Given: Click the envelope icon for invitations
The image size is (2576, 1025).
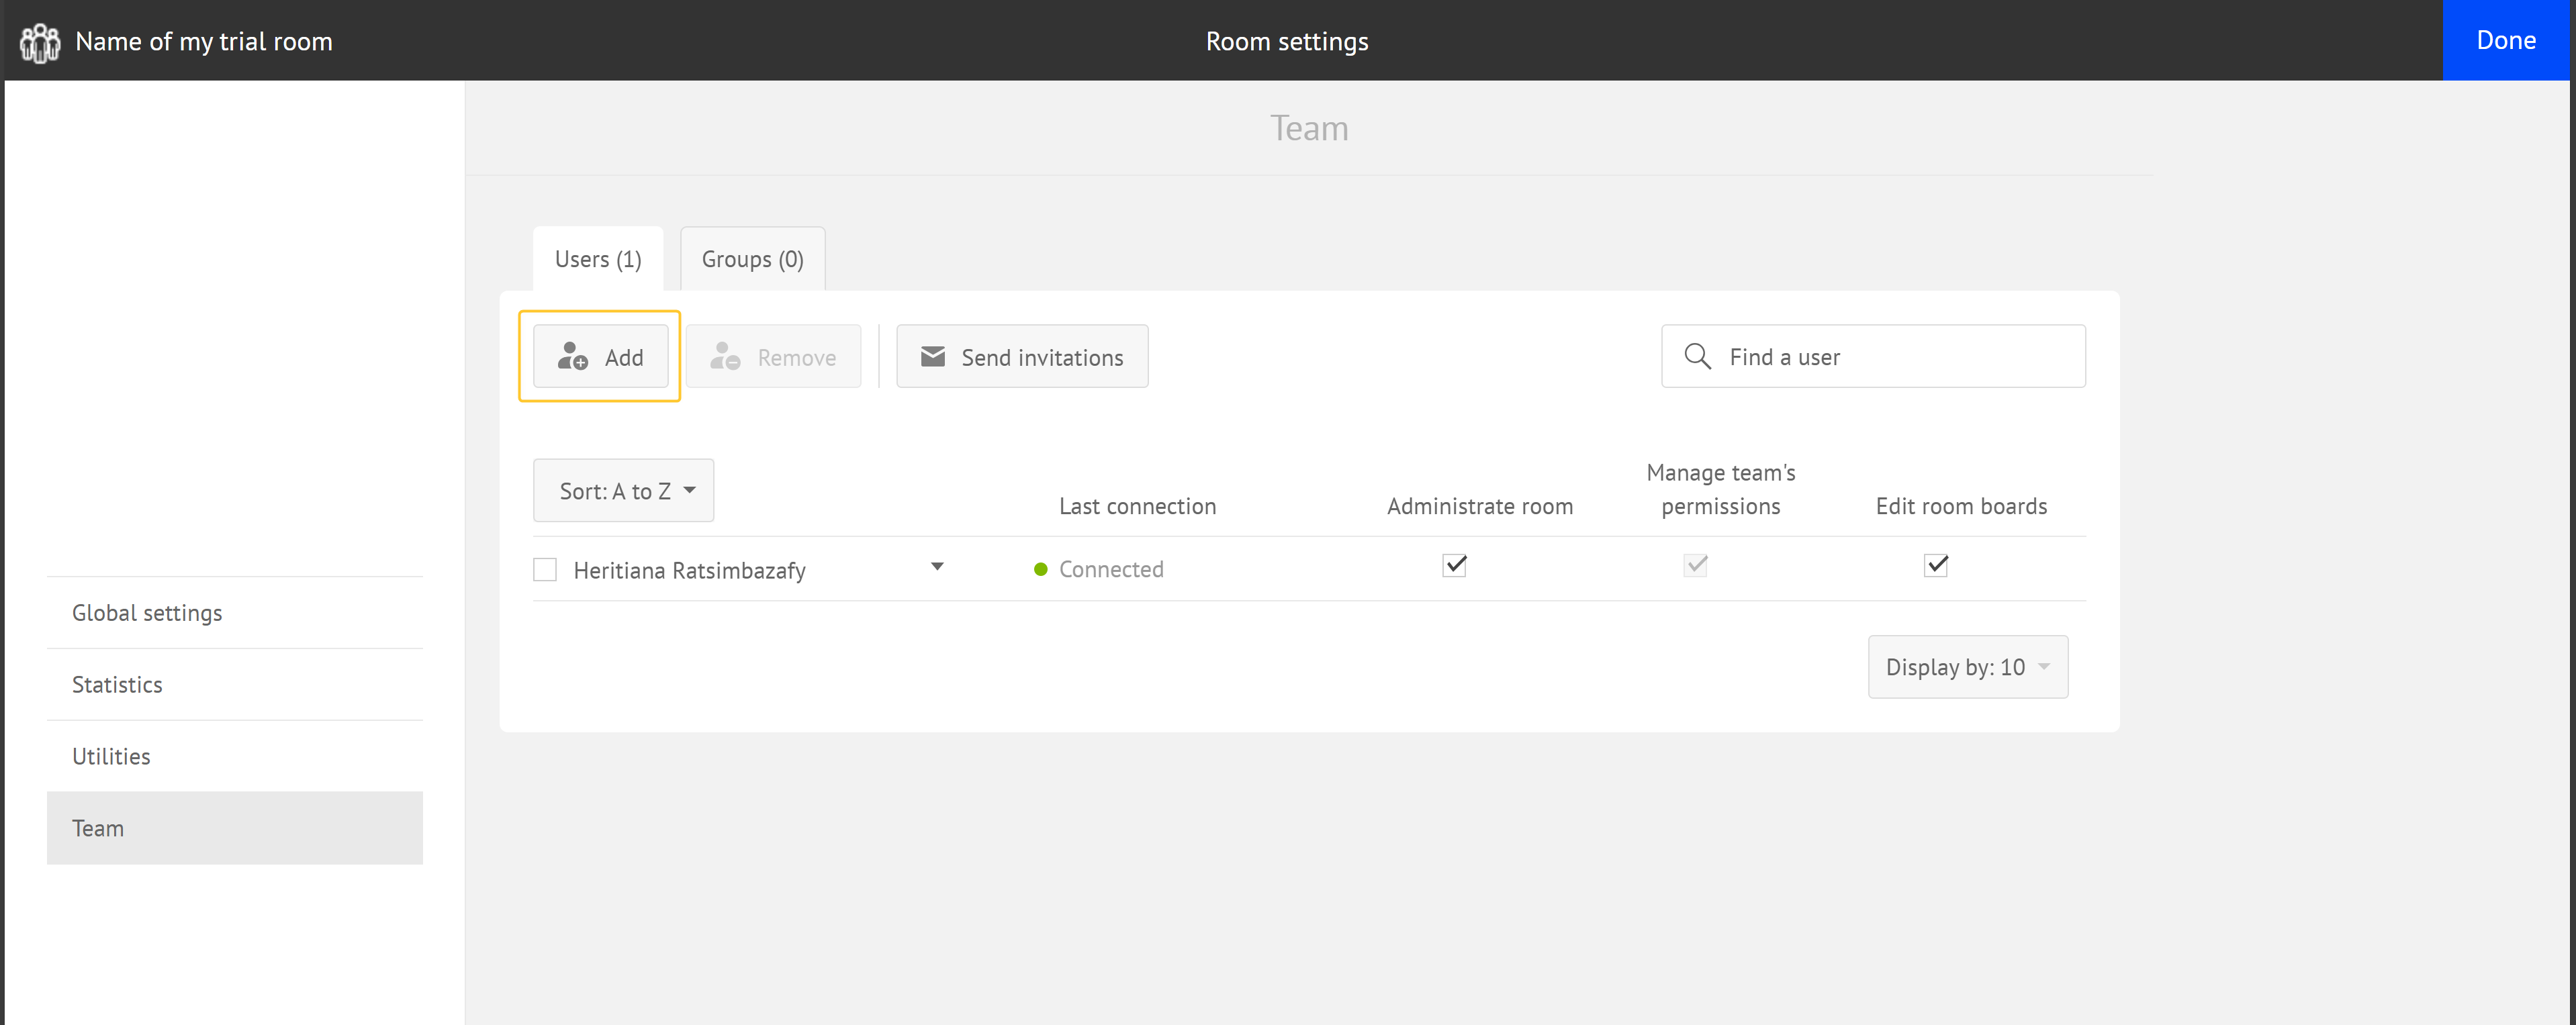Looking at the screenshot, I should coord(933,356).
